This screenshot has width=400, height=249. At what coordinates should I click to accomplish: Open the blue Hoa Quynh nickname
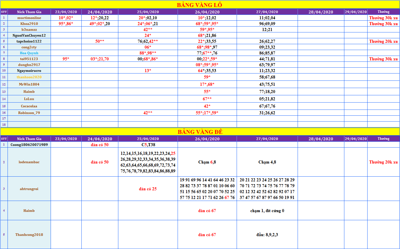coord(29,53)
